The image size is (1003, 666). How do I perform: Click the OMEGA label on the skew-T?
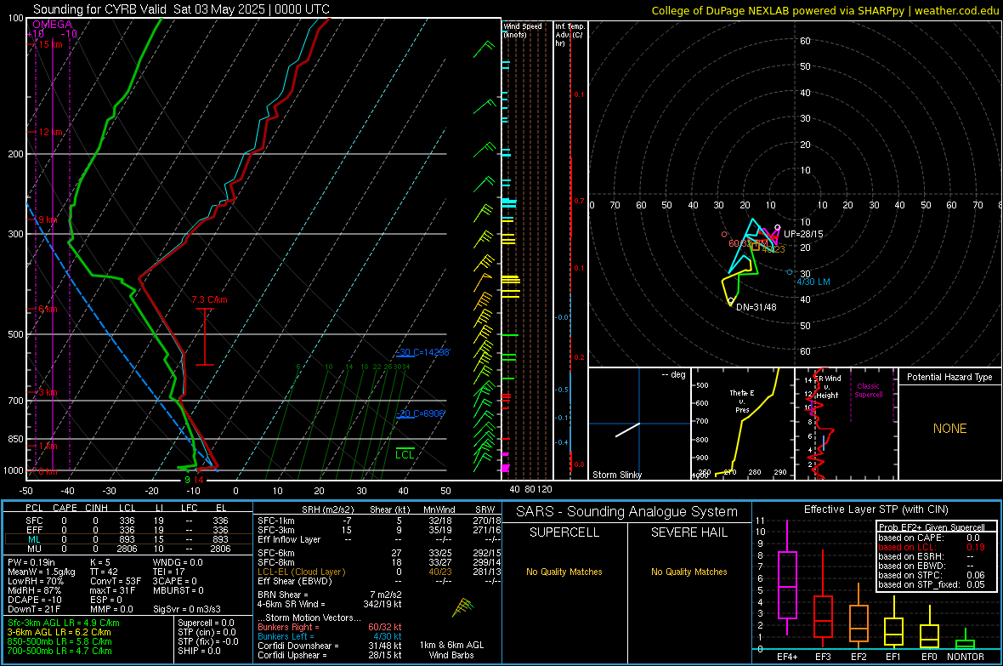53,25
